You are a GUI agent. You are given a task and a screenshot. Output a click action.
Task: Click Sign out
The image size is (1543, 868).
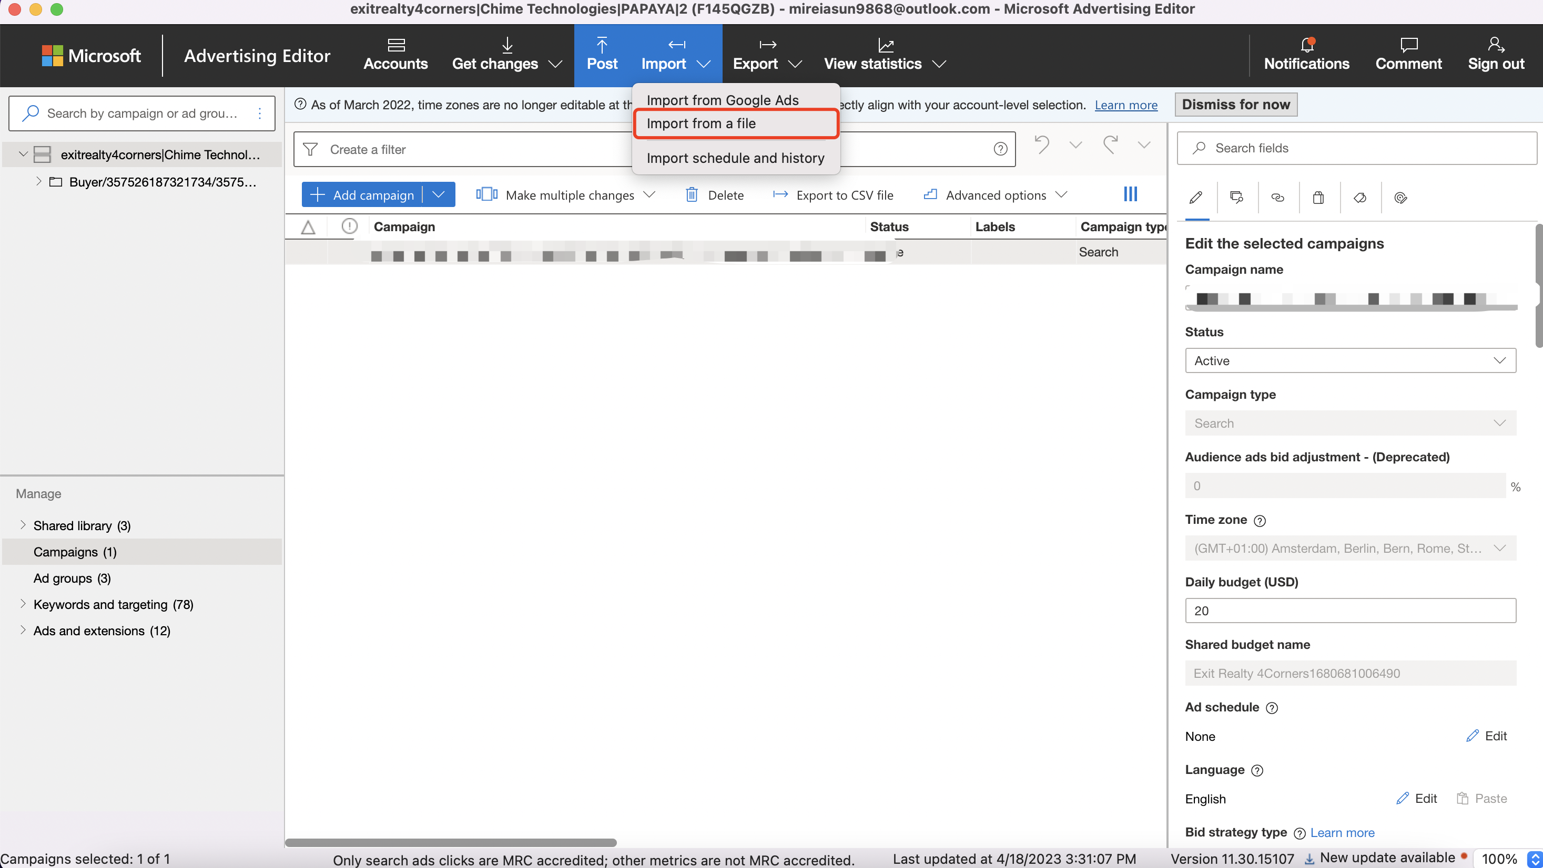(1496, 55)
